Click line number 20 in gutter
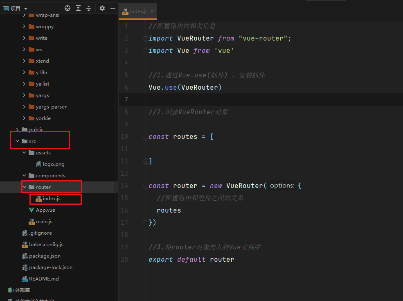 coord(124,259)
